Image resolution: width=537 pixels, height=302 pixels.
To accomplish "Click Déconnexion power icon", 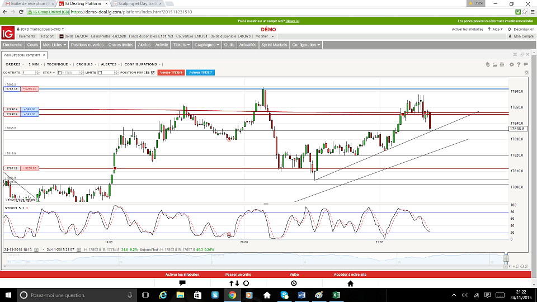I will tap(509, 30).
